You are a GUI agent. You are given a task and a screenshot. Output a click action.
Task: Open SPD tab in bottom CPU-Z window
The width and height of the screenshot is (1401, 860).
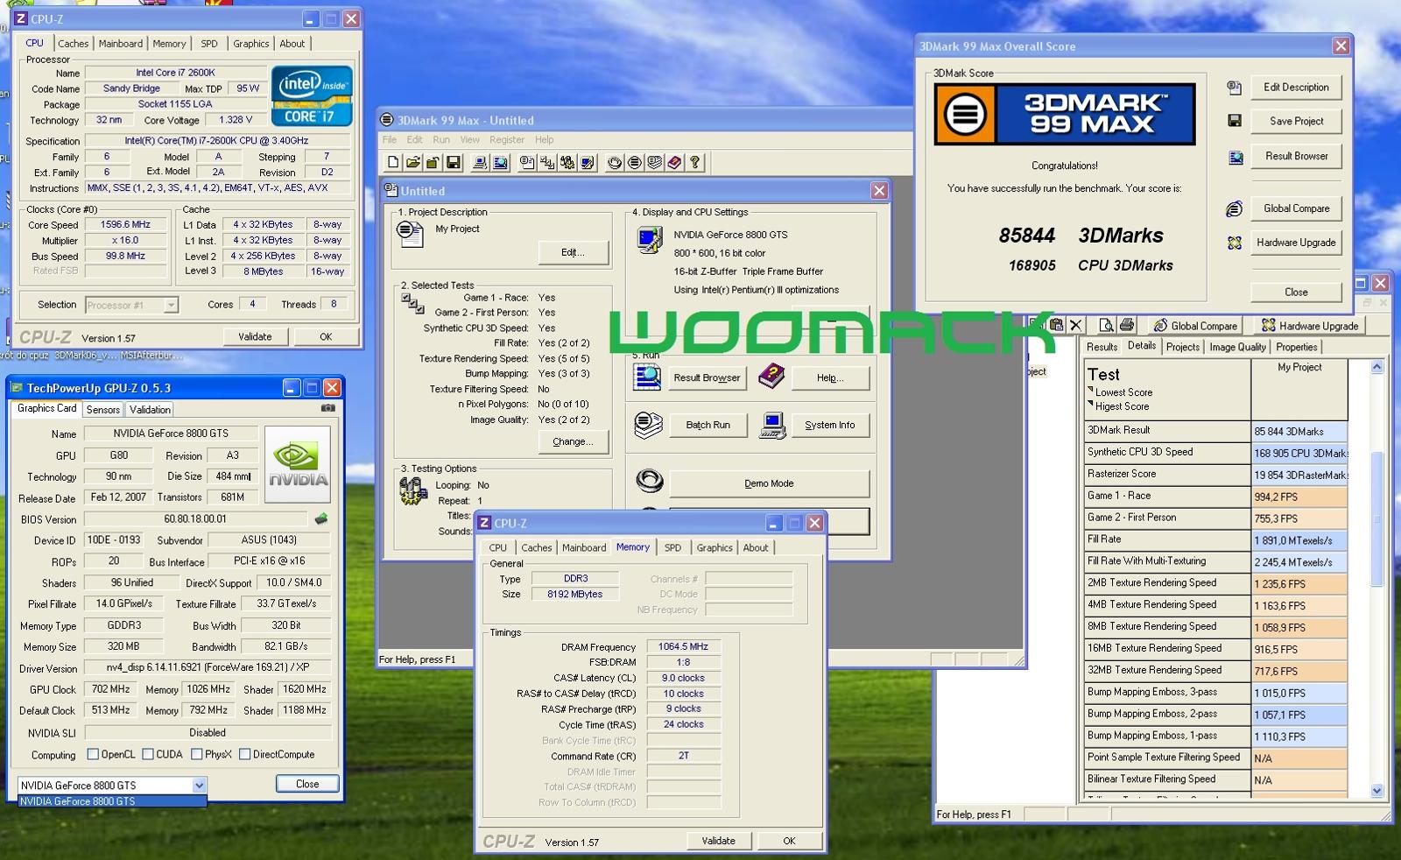(672, 547)
